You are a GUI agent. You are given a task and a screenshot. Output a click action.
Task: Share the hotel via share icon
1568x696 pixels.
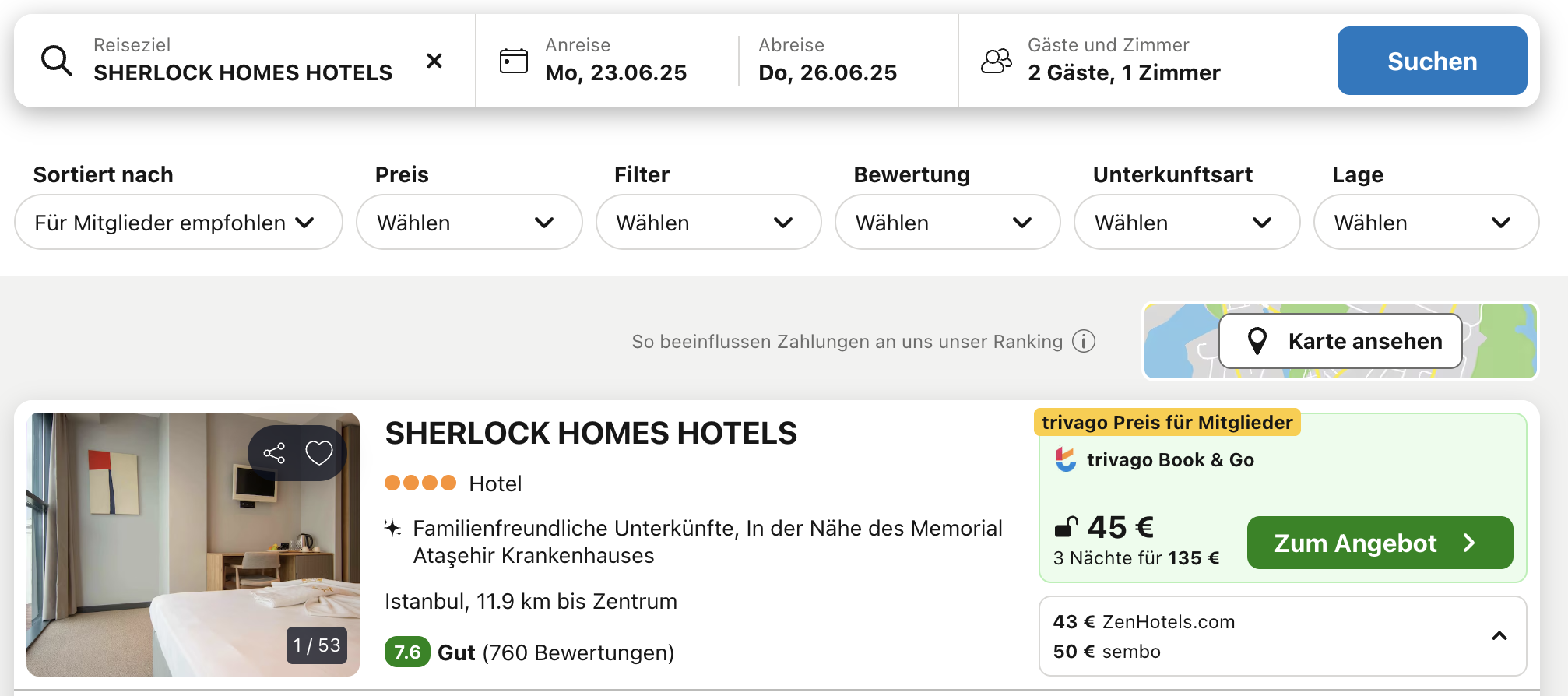274,453
